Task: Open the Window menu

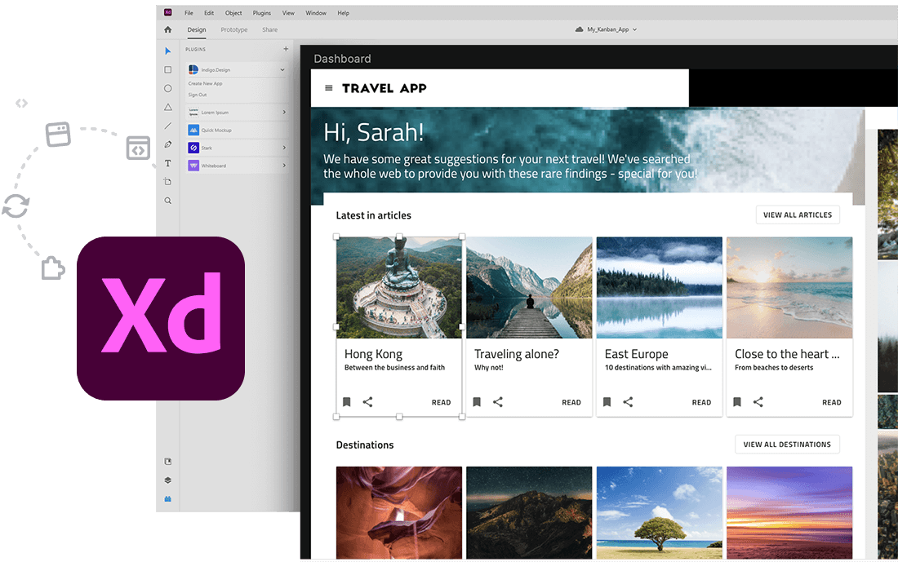Action: click(316, 12)
